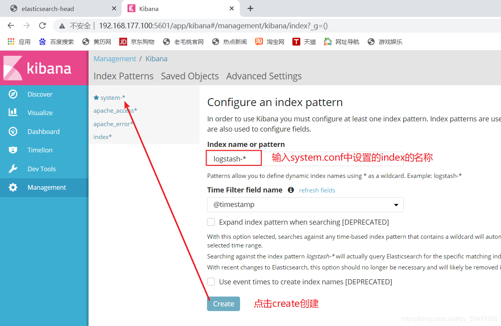Open the 天猫 bookmark
Screen dimensions: 501x326
tap(304, 42)
